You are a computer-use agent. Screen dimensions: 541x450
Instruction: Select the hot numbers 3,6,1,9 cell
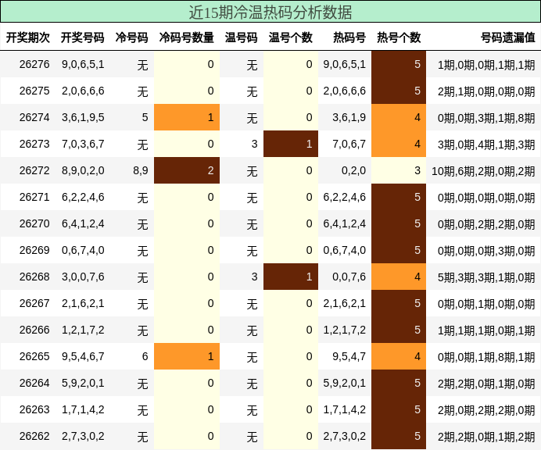pos(349,117)
